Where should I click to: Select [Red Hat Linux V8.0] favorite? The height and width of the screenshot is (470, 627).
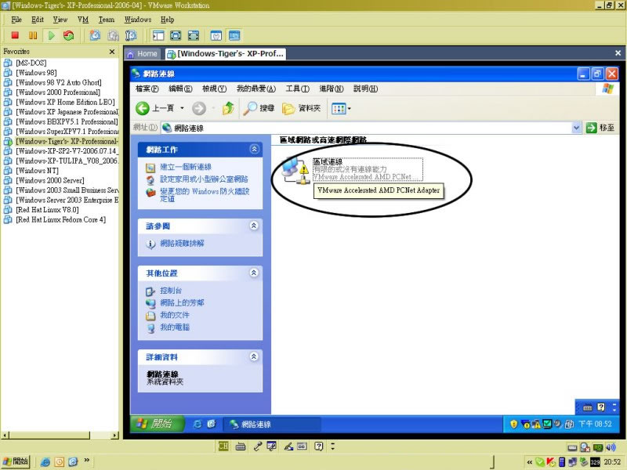pos(47,210)
